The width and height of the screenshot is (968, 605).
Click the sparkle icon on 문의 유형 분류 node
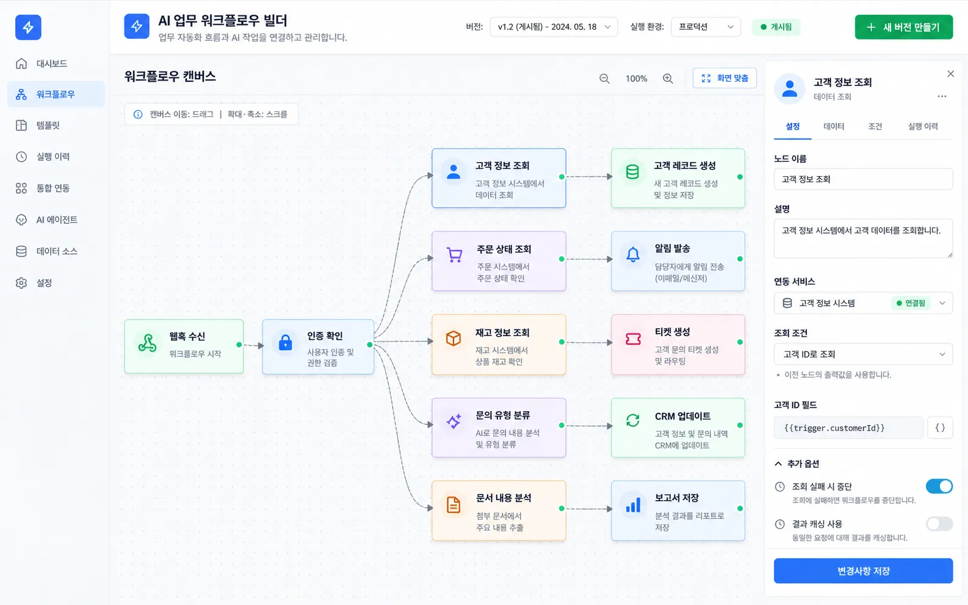tap(453, 421)
